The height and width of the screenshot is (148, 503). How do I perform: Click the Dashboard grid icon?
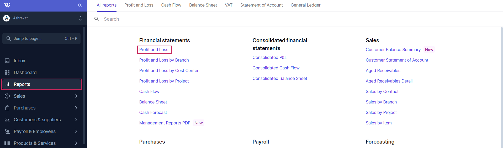(x=7, y=73)
